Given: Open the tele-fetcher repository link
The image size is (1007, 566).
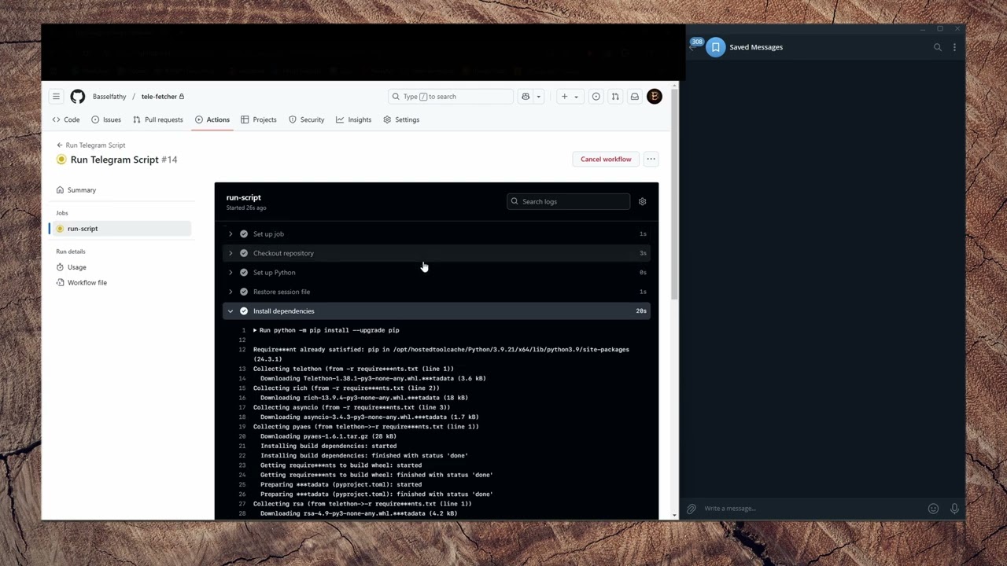Looking at the screenshot, I should pos(159,97).
